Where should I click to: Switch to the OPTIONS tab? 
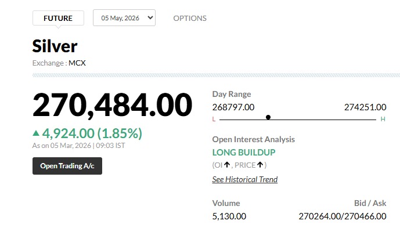[190, 18]
